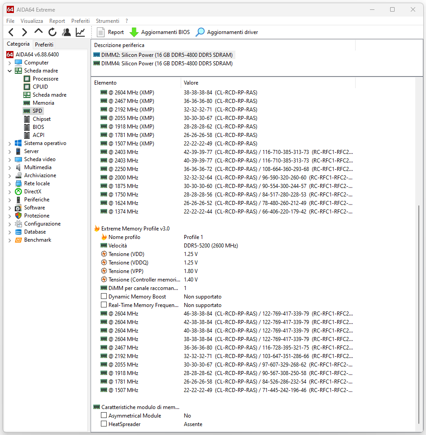This screenshot has height=435, width=426.
Task: Expand the Sistema operativo node
Action: 10,143
